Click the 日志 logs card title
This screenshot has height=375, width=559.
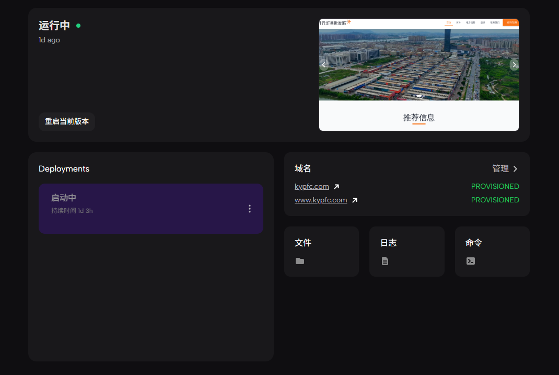[x=388, y=243]
